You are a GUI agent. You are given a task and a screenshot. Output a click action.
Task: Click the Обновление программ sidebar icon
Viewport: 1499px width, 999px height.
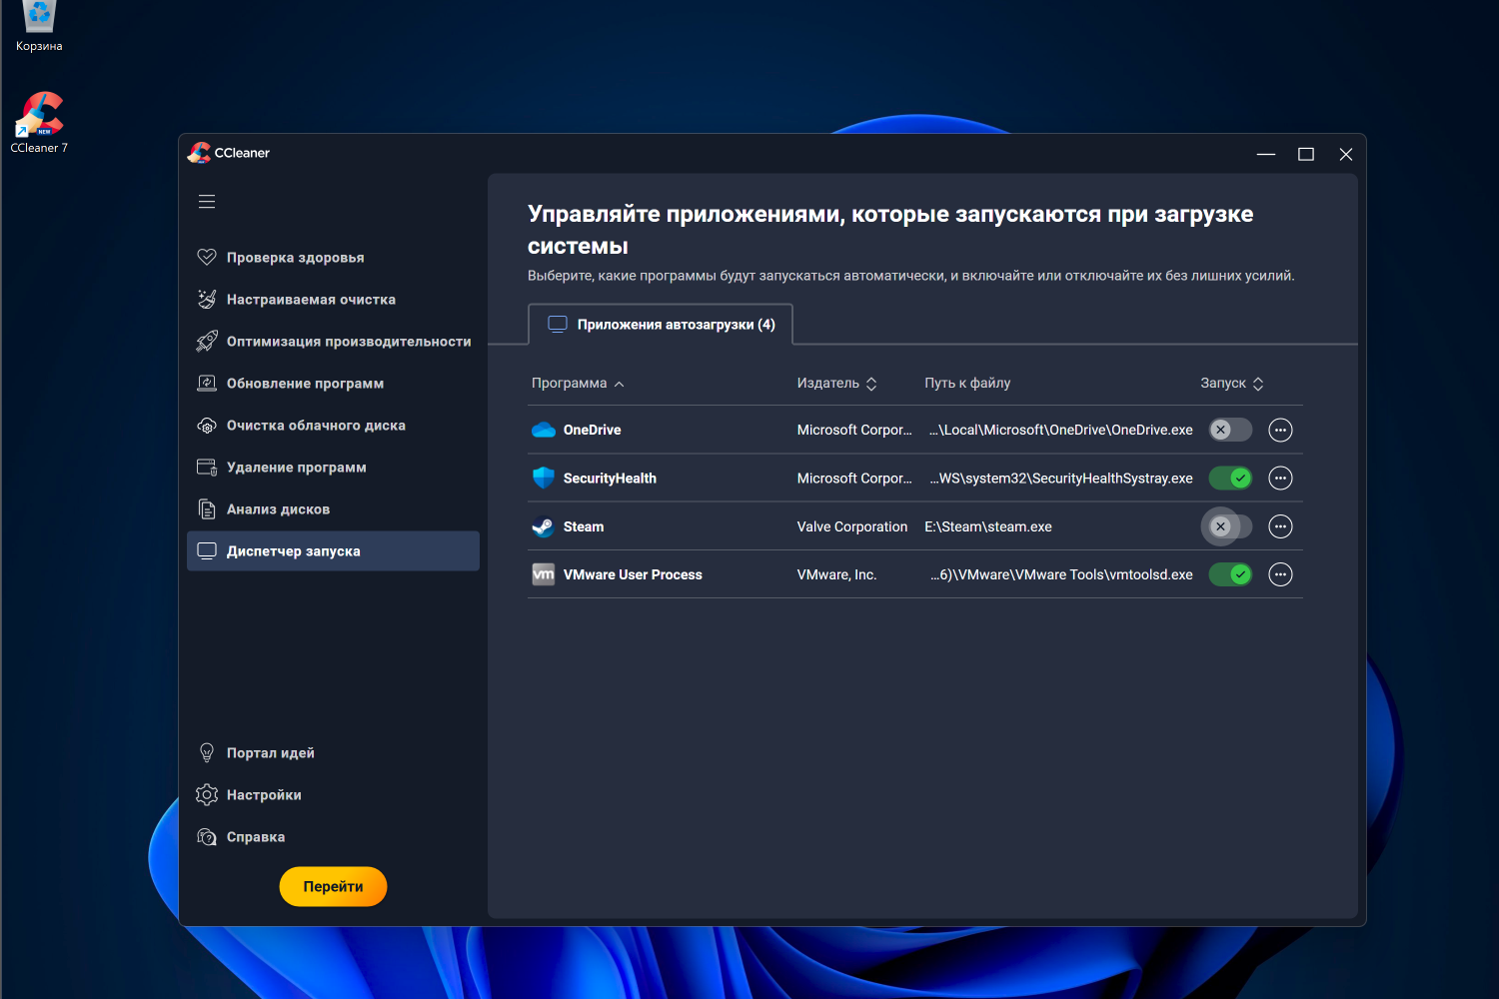[207, 383]
